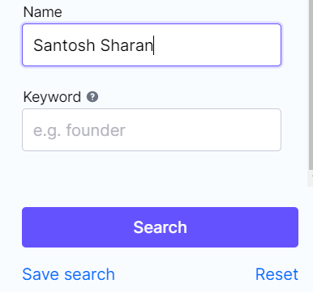Open the Save search link
This screenshot has width=313, height=292.
point(68,274)
